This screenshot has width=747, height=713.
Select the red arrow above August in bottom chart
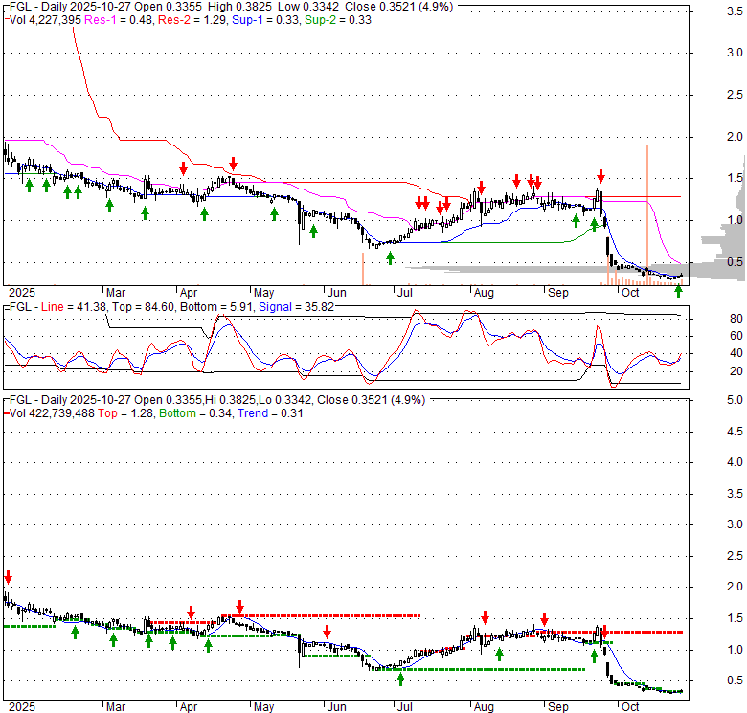click(486, 617)
